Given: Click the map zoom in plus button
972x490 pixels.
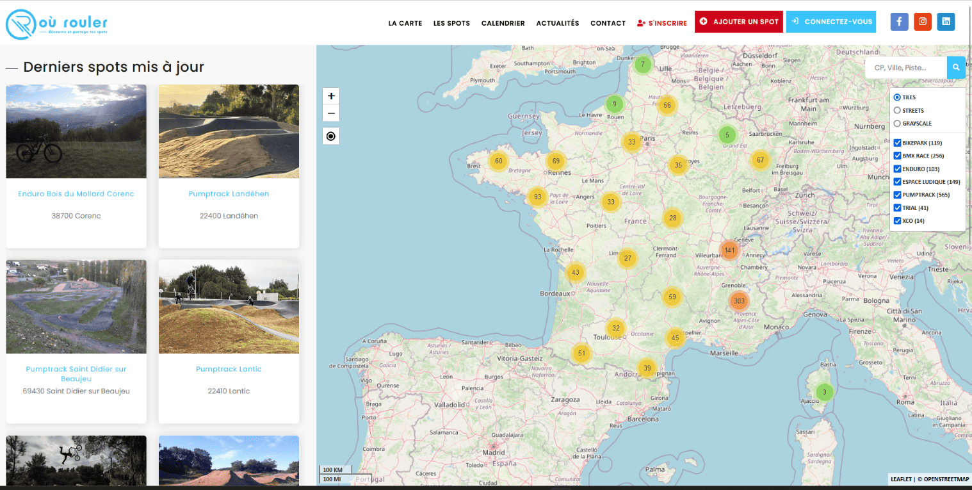Looking at the screenshot, I should [x=331, y=96].
